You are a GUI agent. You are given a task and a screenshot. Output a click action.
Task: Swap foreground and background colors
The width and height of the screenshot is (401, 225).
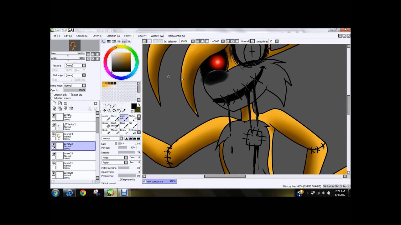[139, 105]
